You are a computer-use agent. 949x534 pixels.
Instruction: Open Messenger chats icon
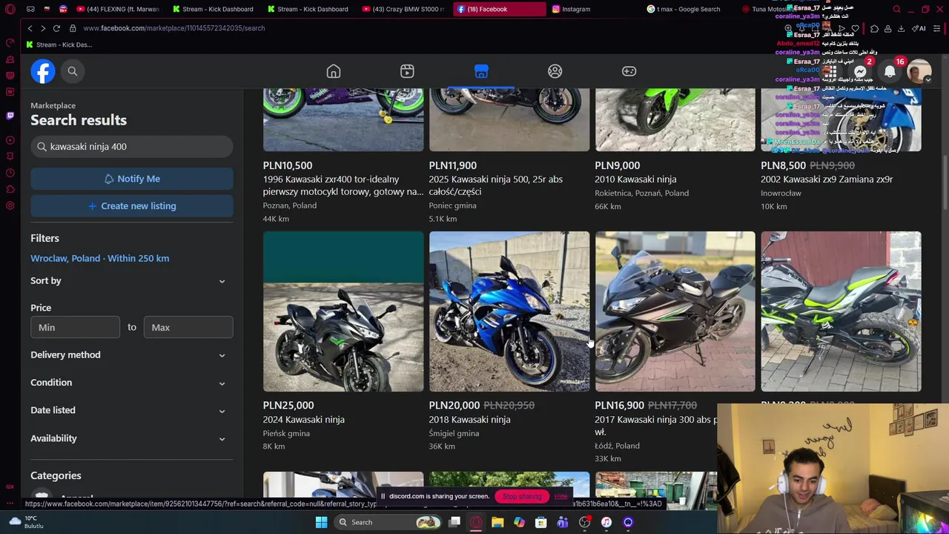click(860, 72)
